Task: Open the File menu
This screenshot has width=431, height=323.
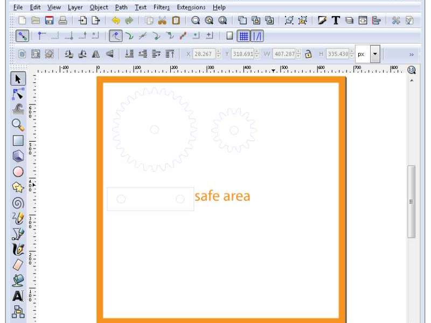Action: (x=18, y=7)
